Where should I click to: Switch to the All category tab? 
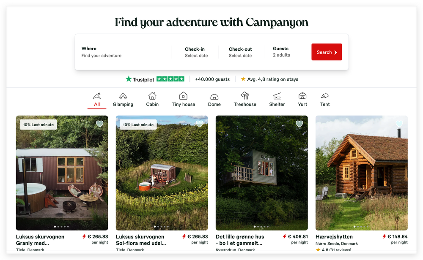[x=97, y=100]
